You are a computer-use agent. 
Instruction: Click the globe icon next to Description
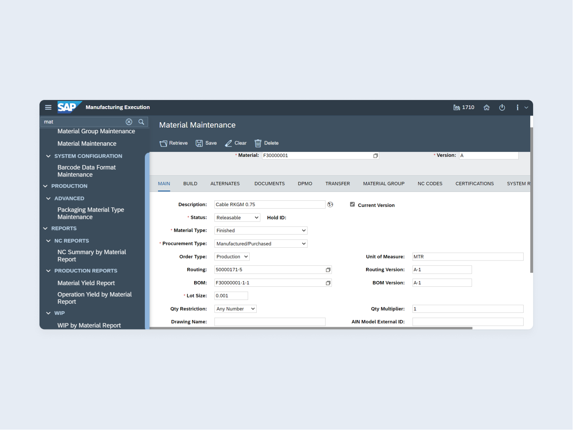330,204
